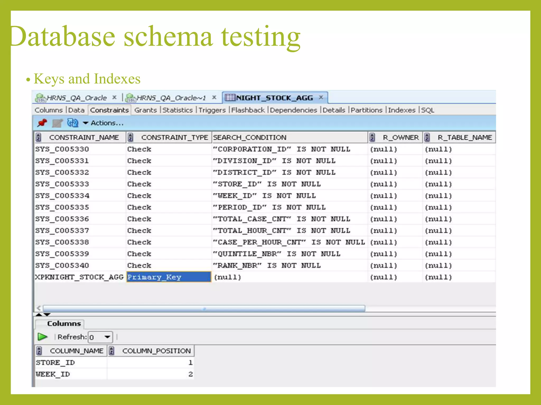
Task: Click sort icon on R_OWNER header
Action: pos(372,137)
